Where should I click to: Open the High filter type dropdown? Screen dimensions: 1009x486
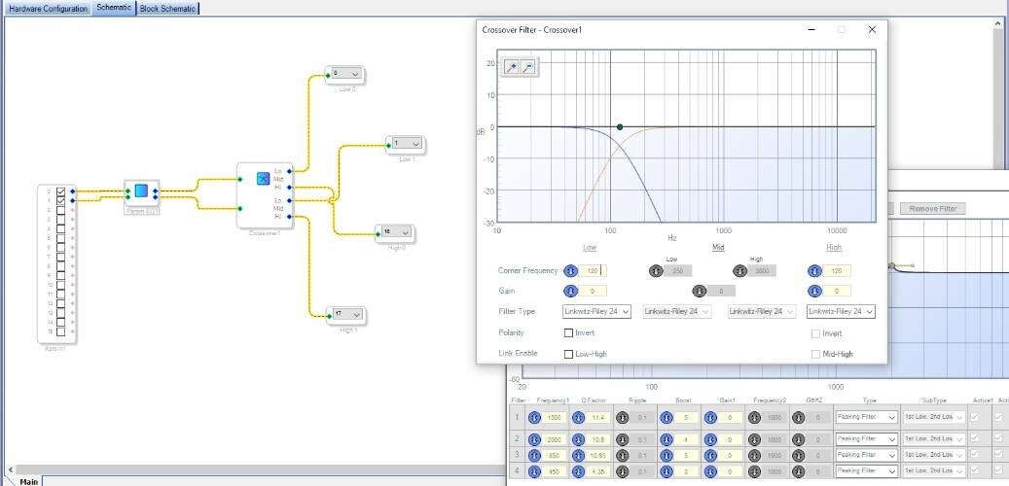point(841,311)
